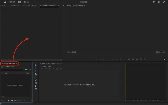Click Go to Out point button
Viewport: 168px width, 105px height.
[124, 59]
